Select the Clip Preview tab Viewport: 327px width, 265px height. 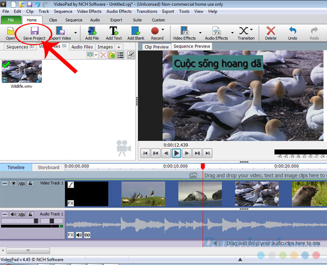[156, 47]
